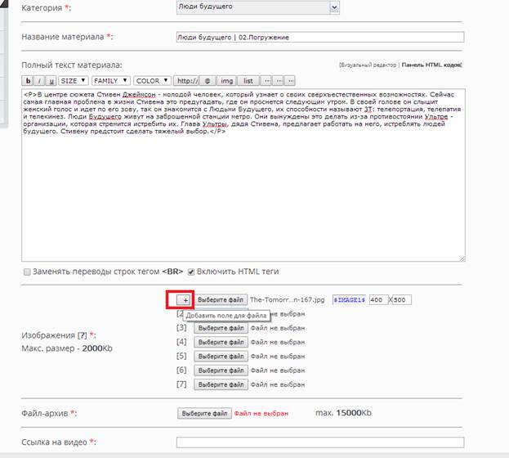
Task: Open the FAMILY font dropdown
Action: 111,81
